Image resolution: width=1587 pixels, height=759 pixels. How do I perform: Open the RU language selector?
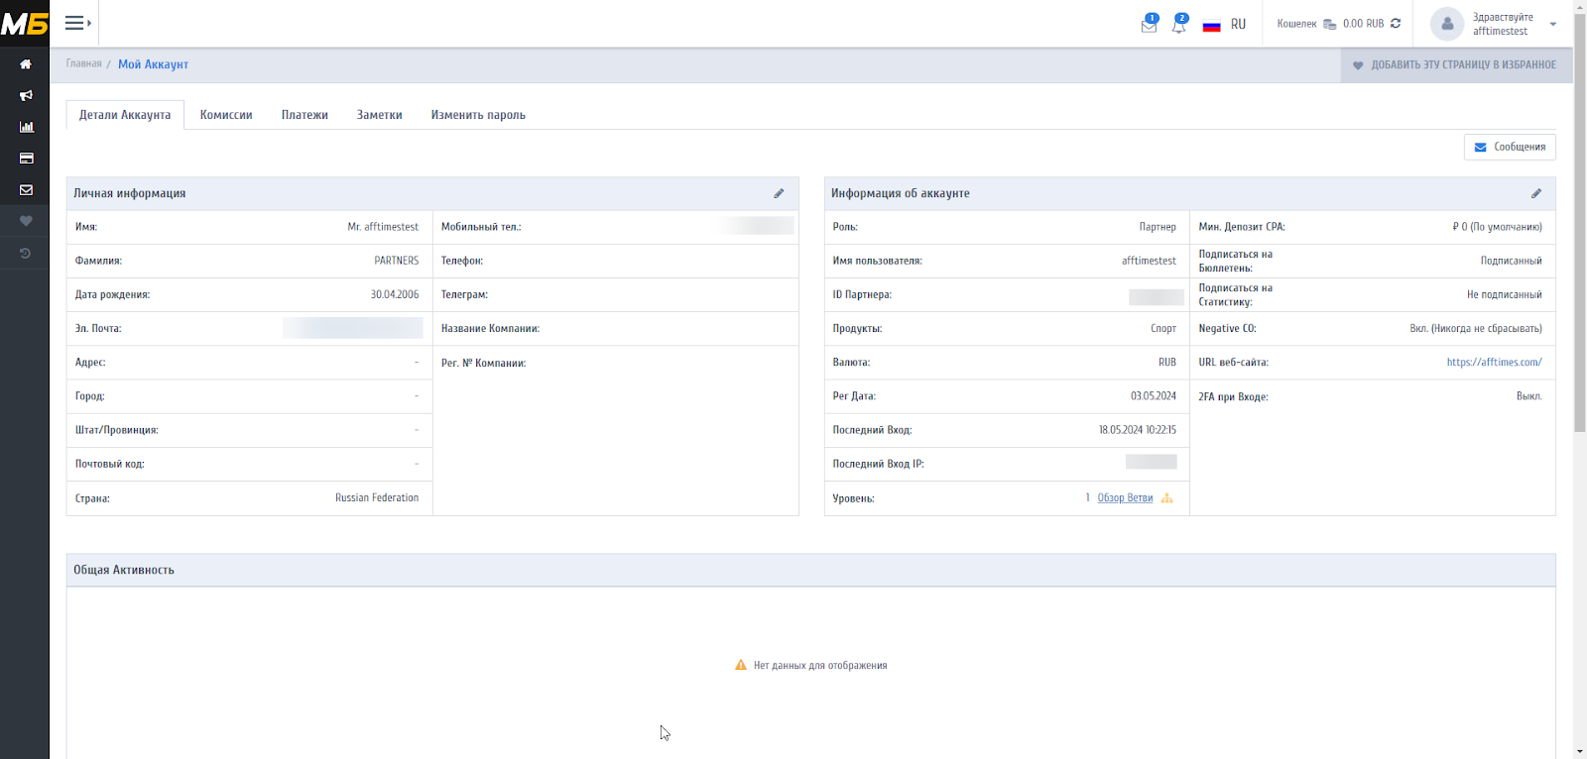1238,25
